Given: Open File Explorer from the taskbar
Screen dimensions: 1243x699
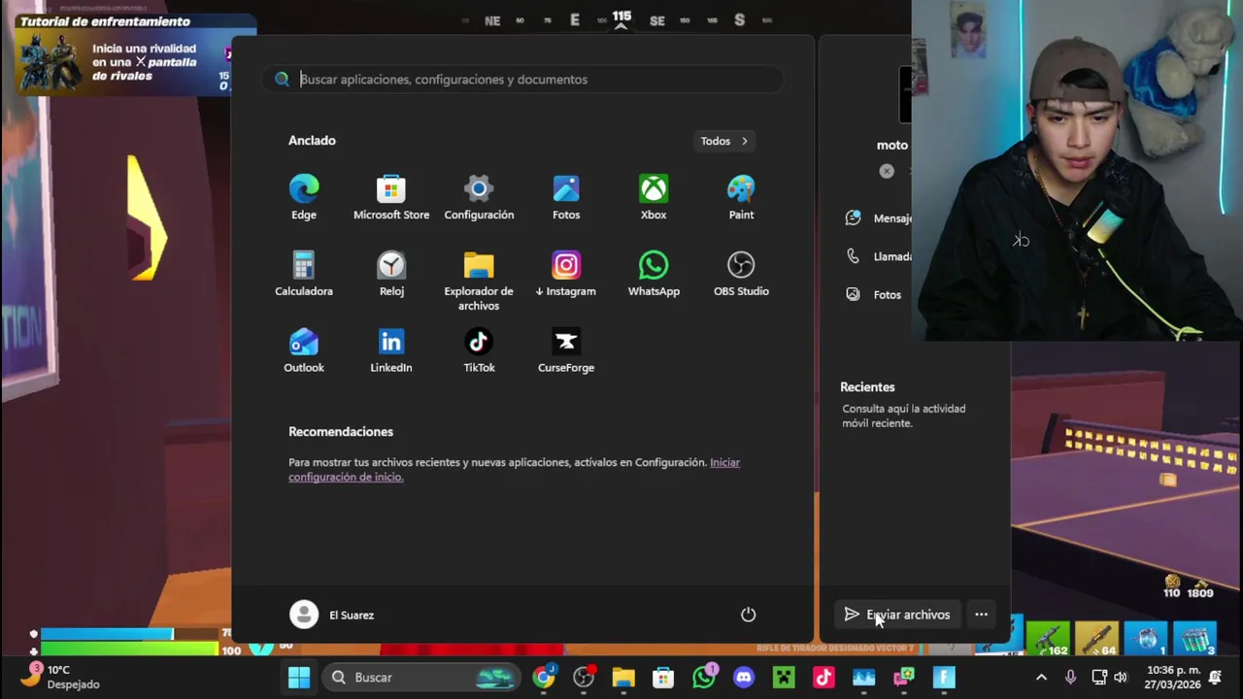Looking at the screenshot, I should tap(623, 678).
